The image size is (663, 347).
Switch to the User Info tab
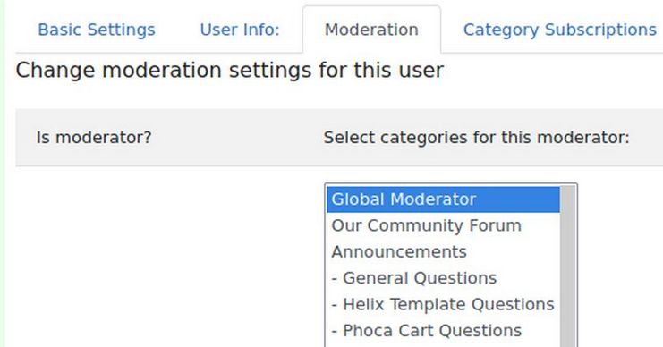tap(240, 30)
